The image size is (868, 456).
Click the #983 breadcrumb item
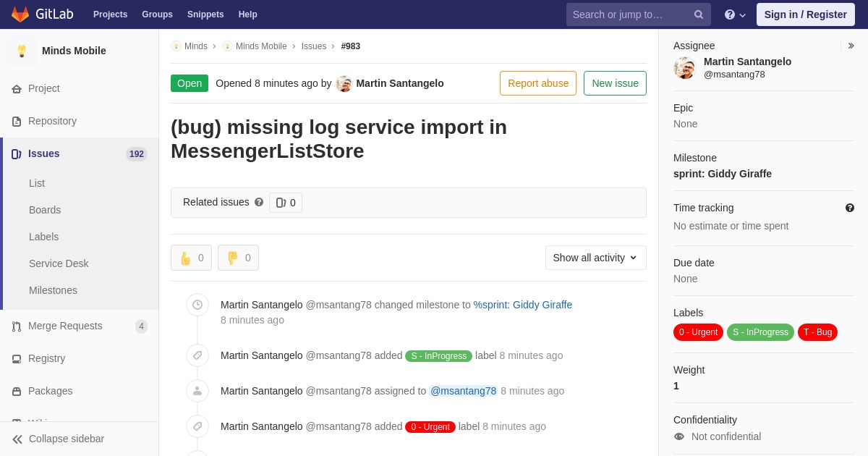(x=351, y=46)
